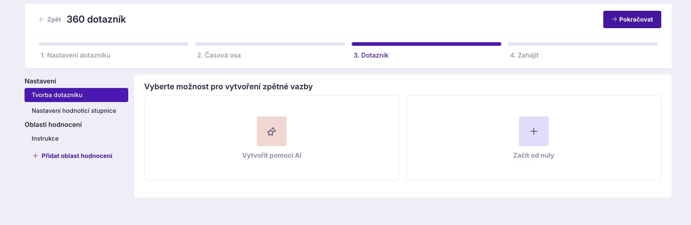
Task: Select step 3. Dotazník label
Action: [x=371, y=55]
